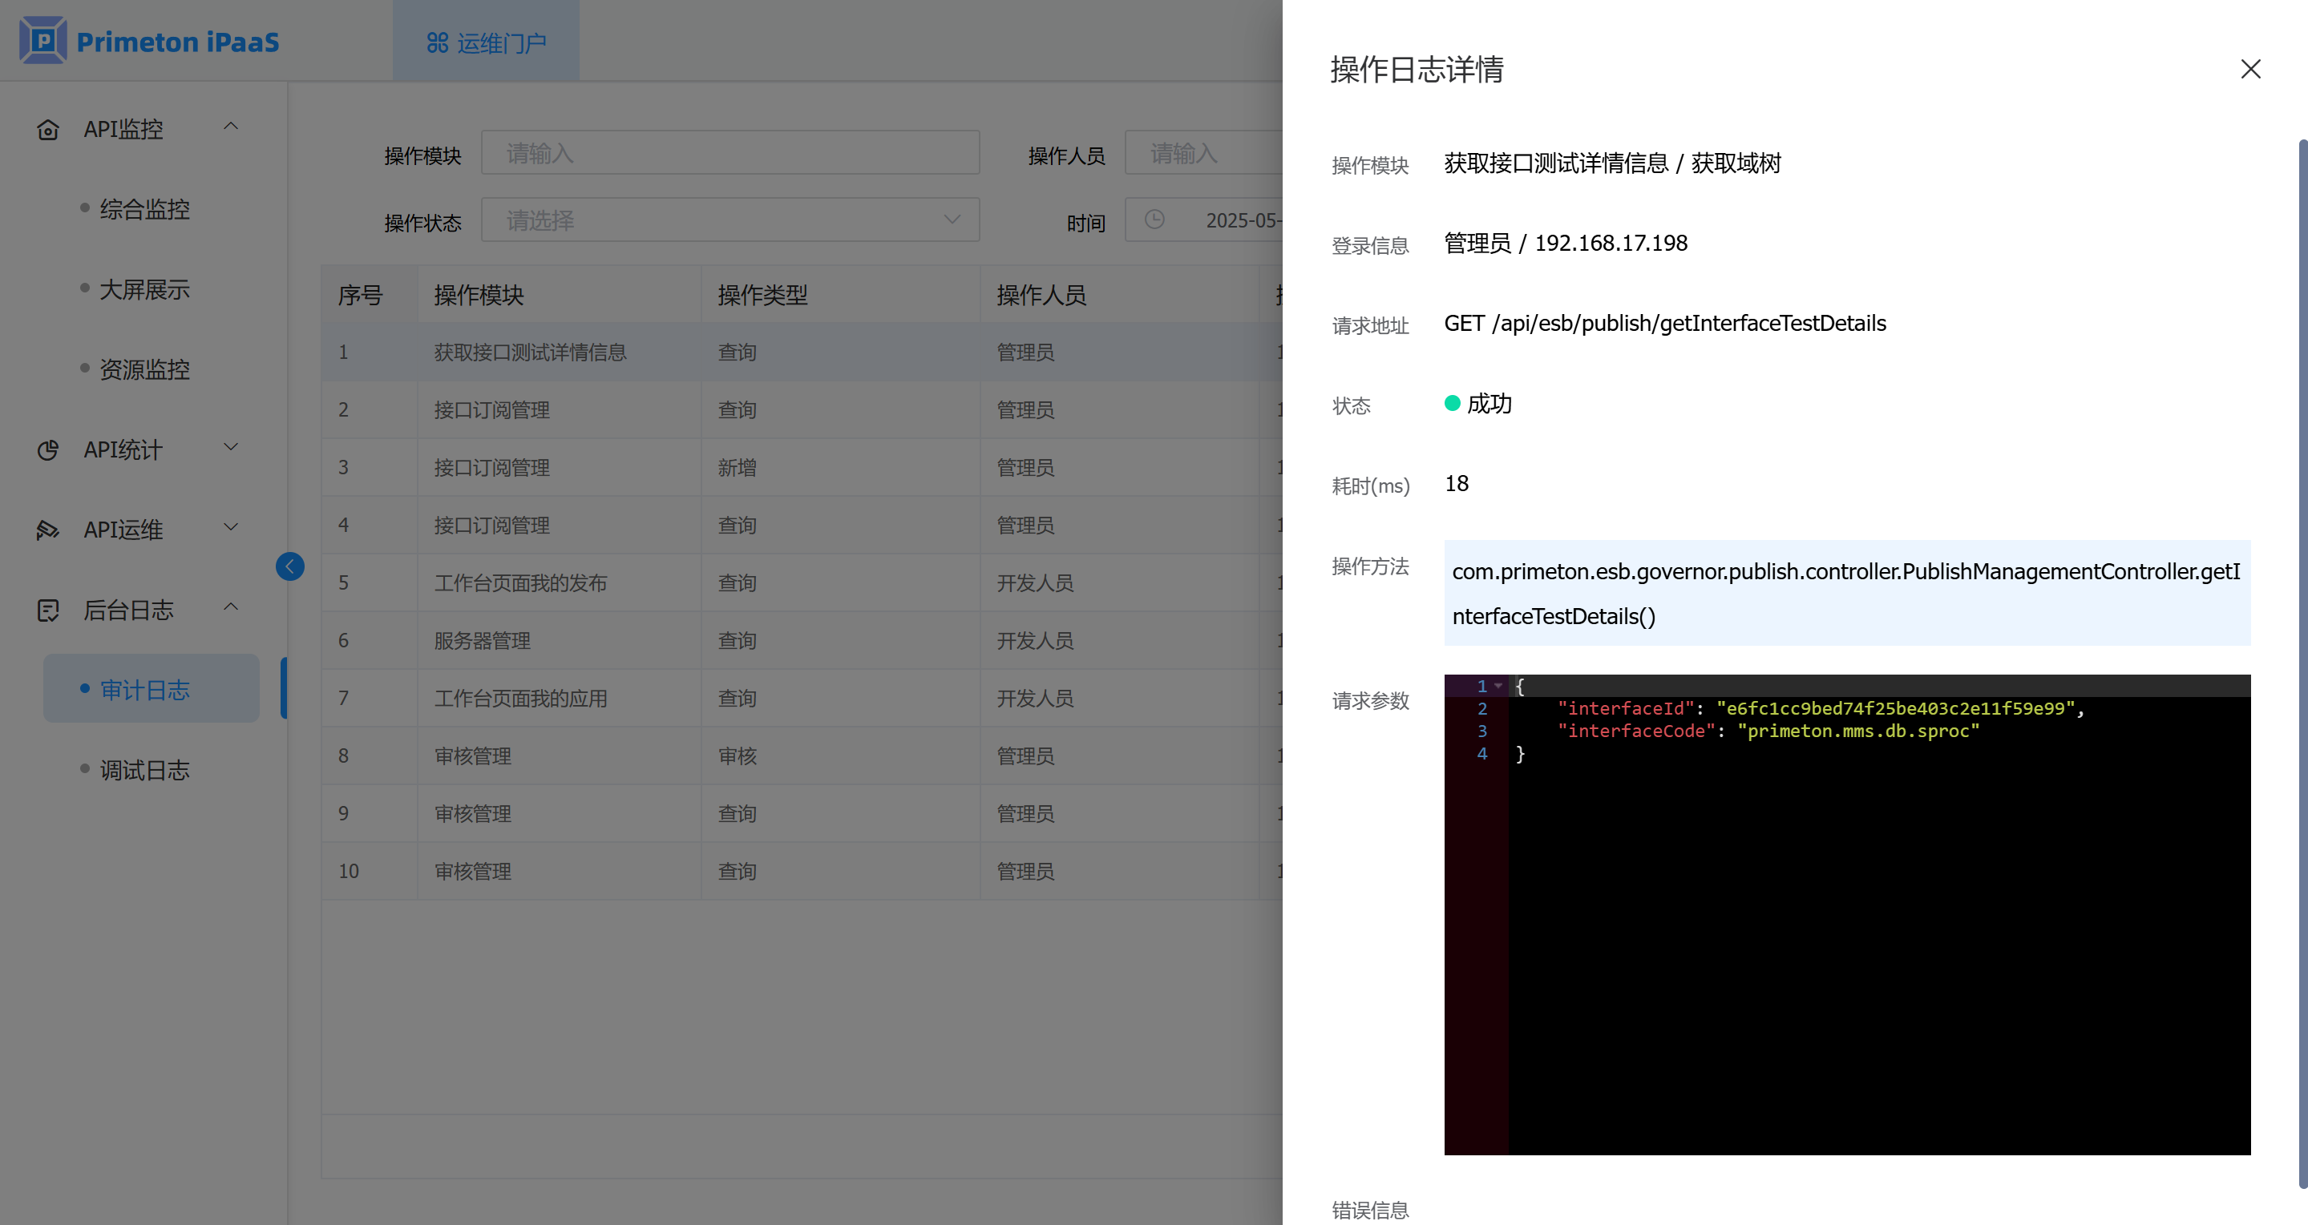Click the API监控 home icon
This screenshot has height=1225, width=2308.
[x=47, y=130]
